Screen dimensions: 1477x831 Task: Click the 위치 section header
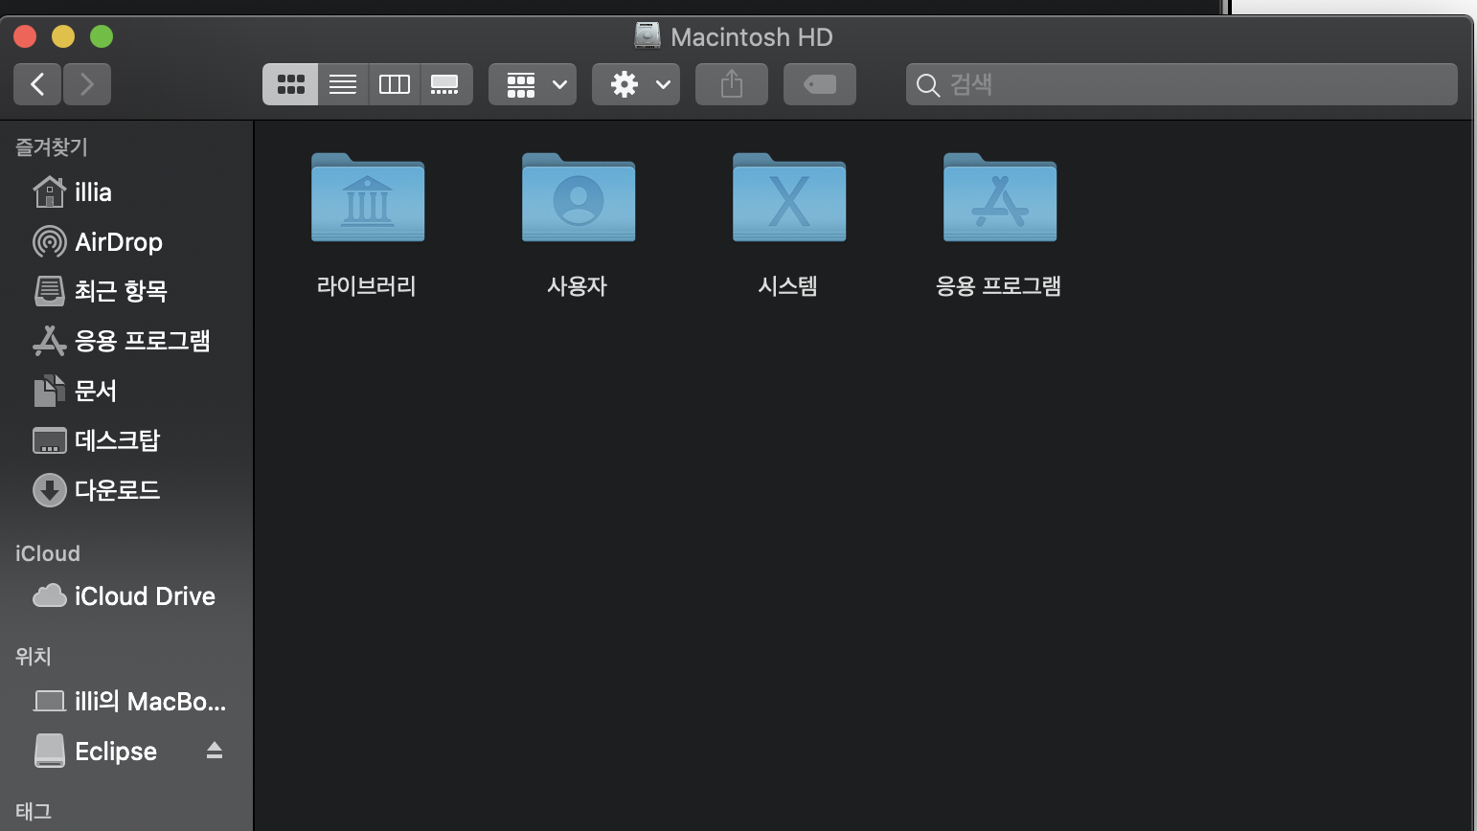click(34, 656)
